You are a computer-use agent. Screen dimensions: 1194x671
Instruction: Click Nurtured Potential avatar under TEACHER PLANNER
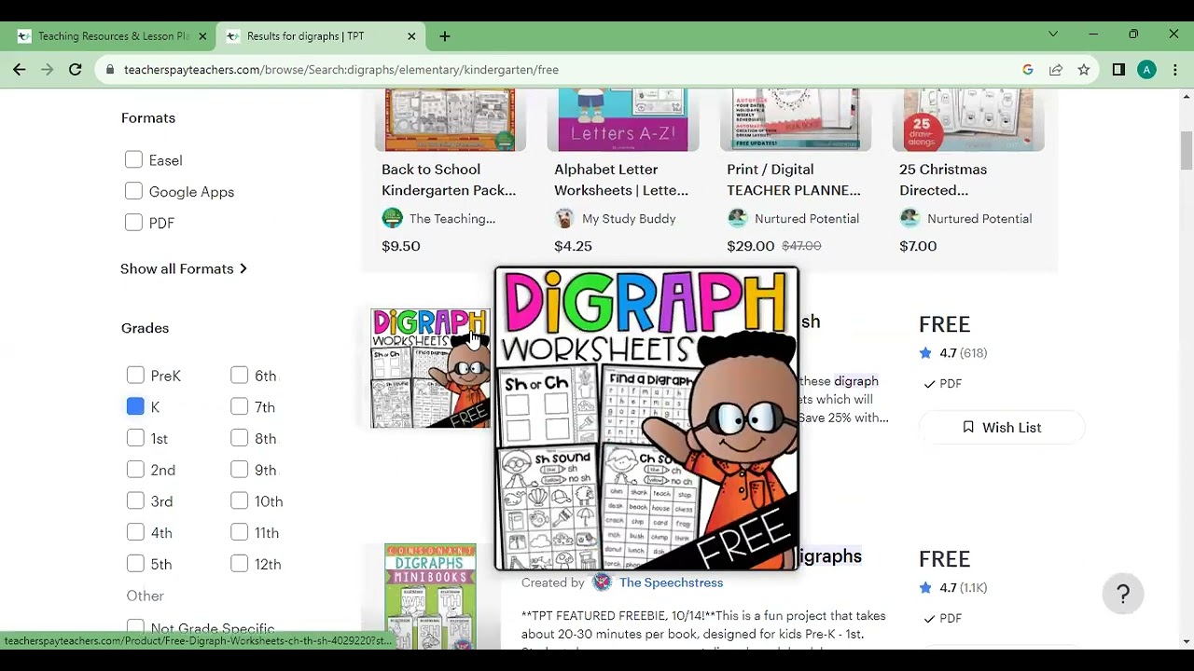(737, 218)
